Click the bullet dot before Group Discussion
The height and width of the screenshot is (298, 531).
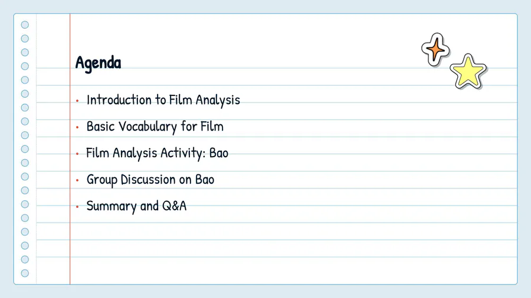pyautogui.click(x=77, y=180)
